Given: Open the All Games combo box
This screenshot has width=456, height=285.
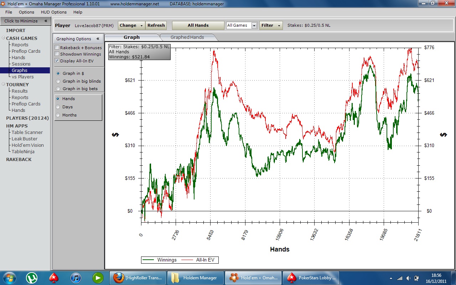Looking at the screenshot, I should point(242,25).
